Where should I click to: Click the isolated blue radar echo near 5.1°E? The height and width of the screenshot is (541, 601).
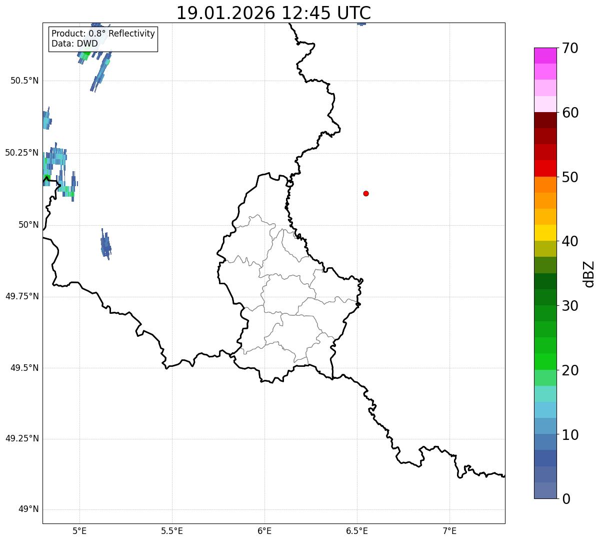click(105, 245)
